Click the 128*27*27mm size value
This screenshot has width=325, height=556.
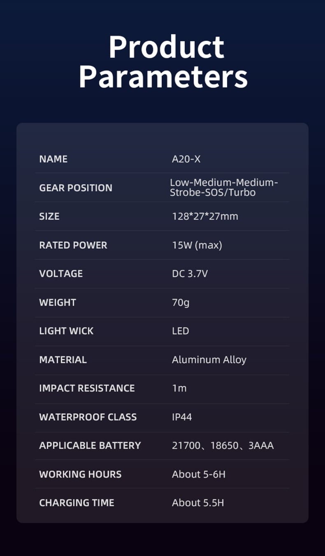205,216
